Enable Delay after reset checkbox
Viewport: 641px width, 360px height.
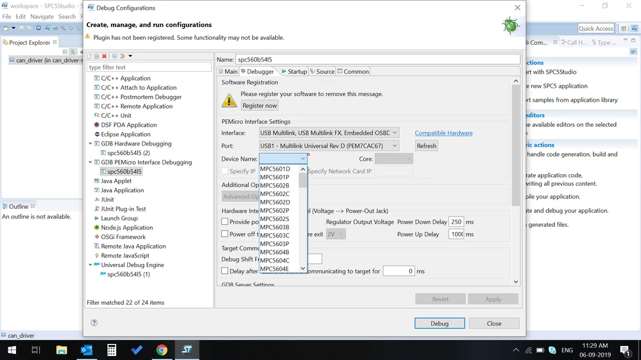[x=225, y=270]
